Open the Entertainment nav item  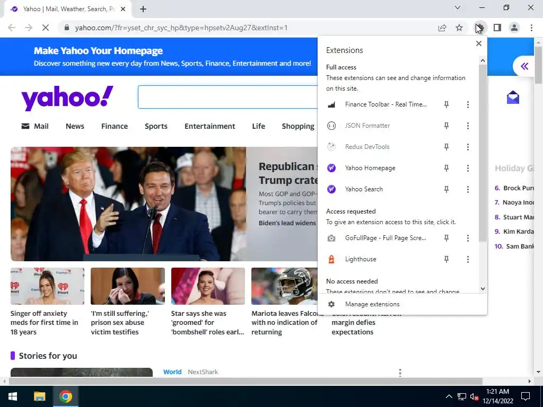[x=209, y=126]
